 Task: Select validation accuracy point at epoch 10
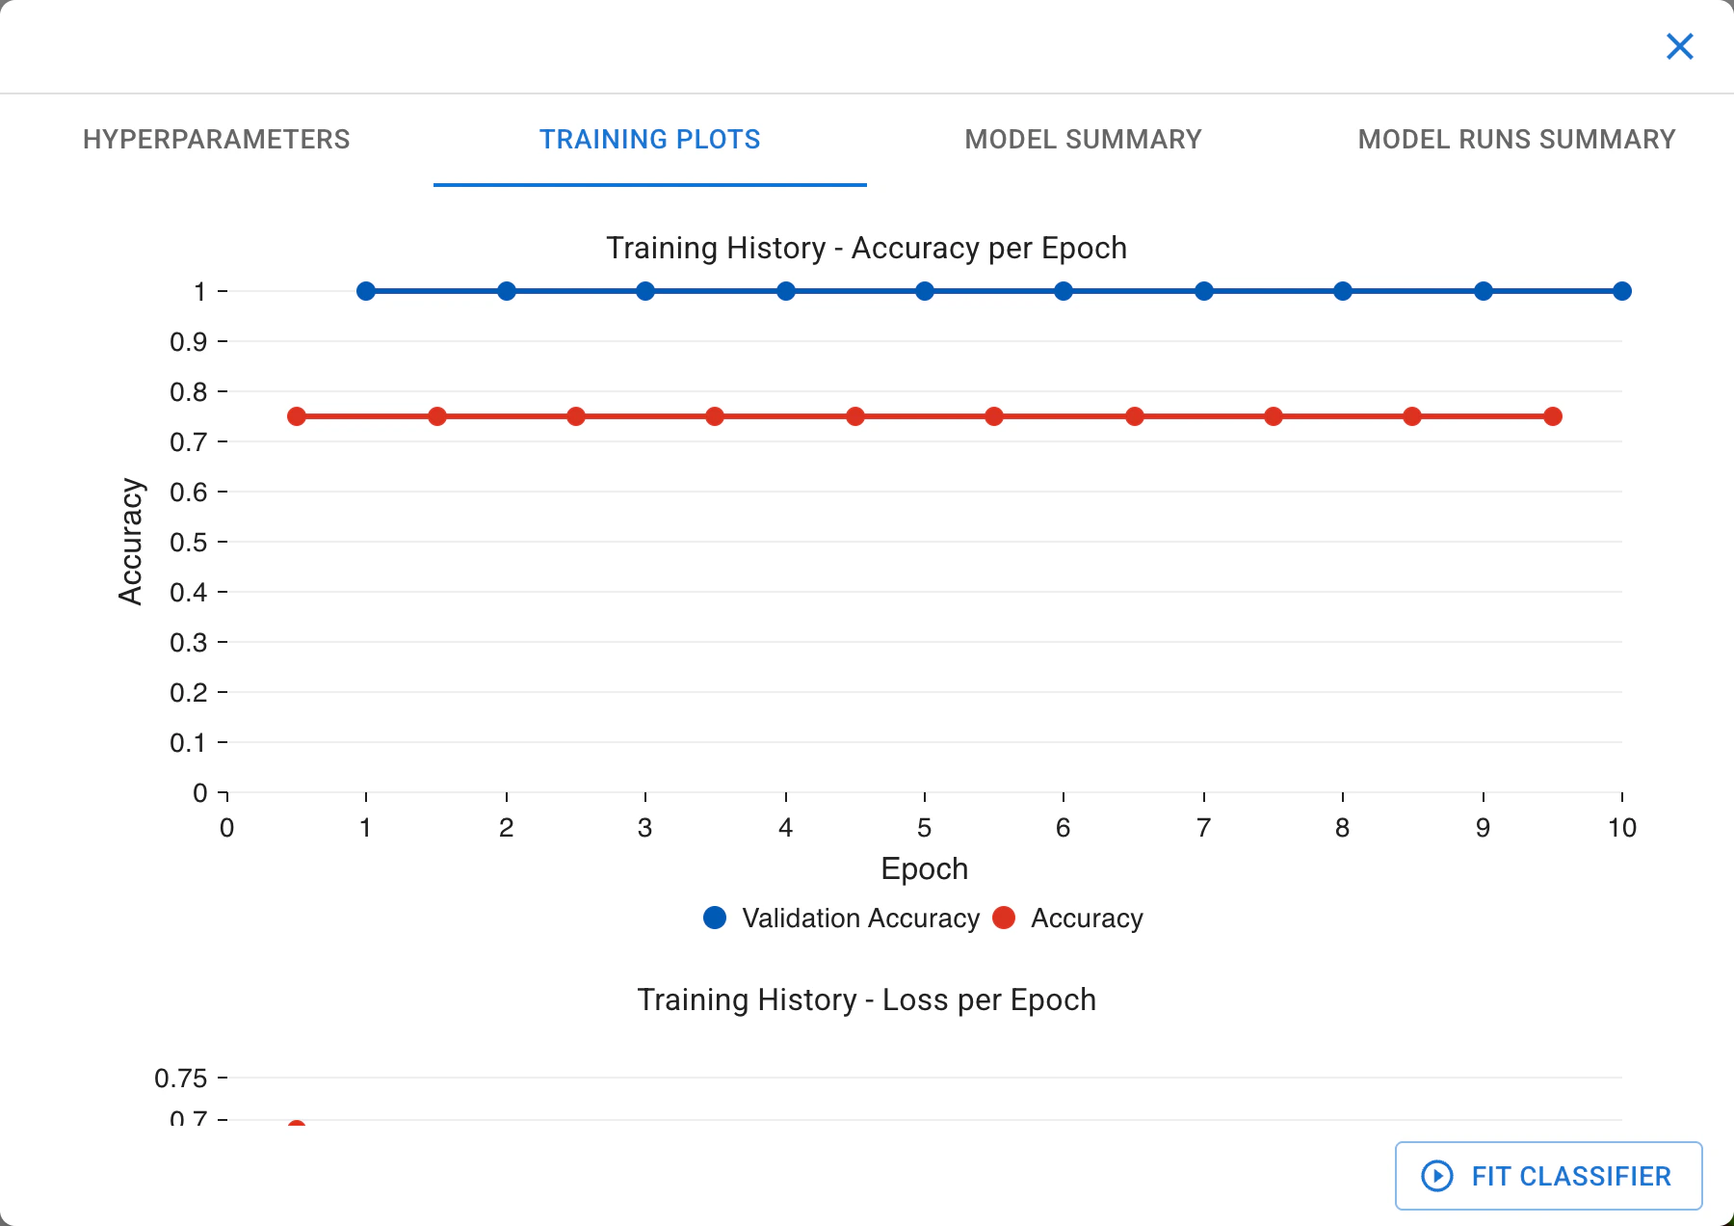(1622, 291)
